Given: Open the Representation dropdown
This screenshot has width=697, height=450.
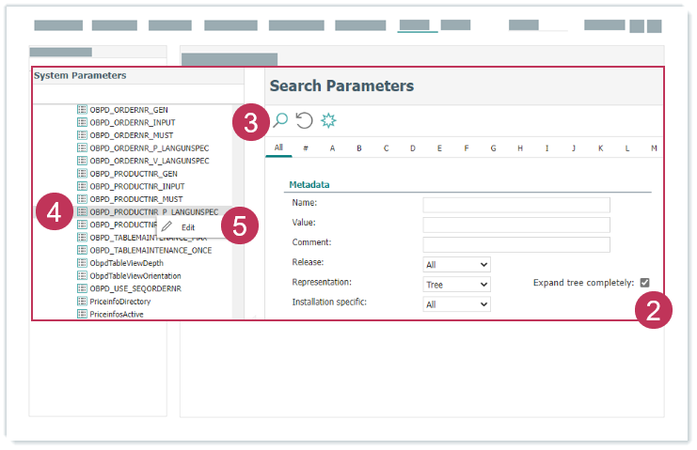Looking at the screenshot, I should (x=456, y=284).
